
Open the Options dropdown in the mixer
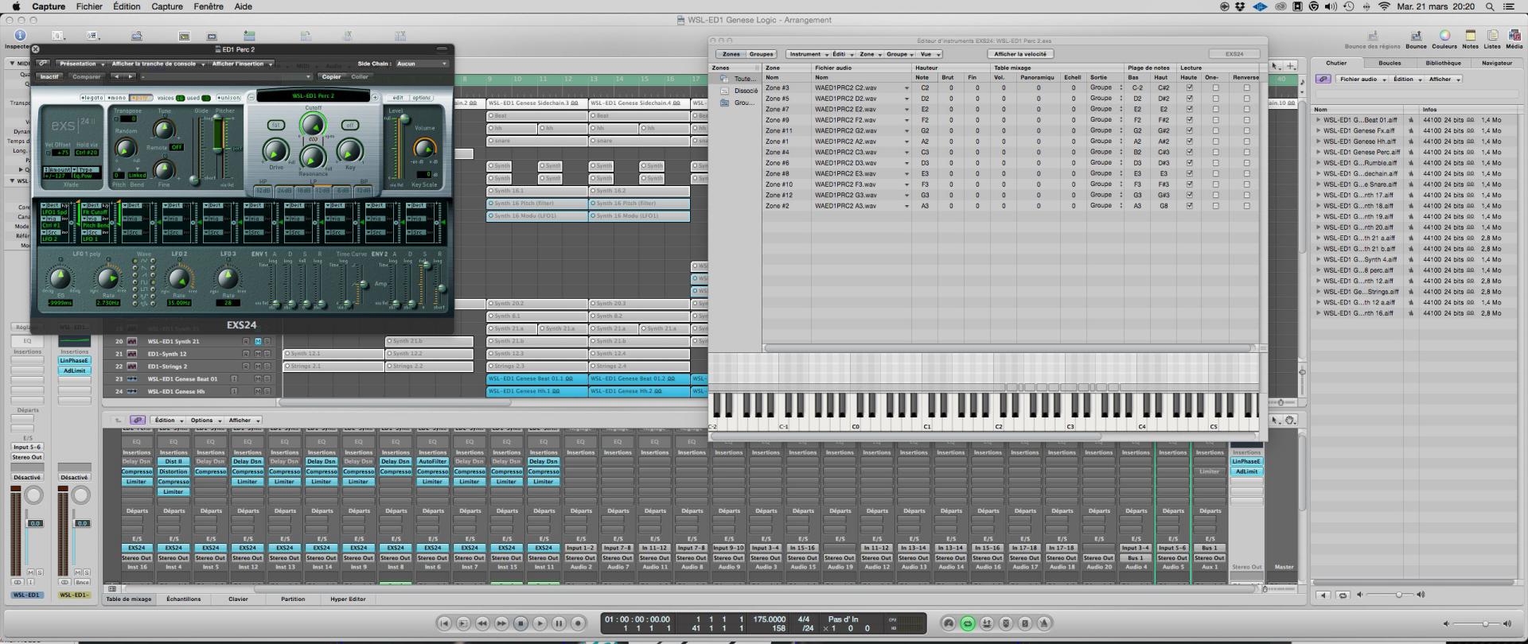tap(204, 420)
